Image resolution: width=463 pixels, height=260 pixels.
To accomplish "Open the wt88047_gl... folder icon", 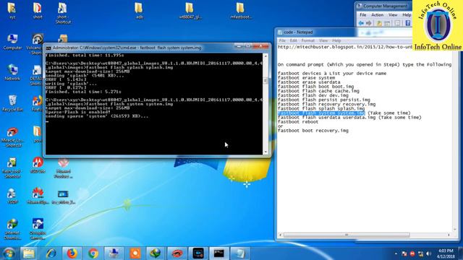I will coord(190,11).
